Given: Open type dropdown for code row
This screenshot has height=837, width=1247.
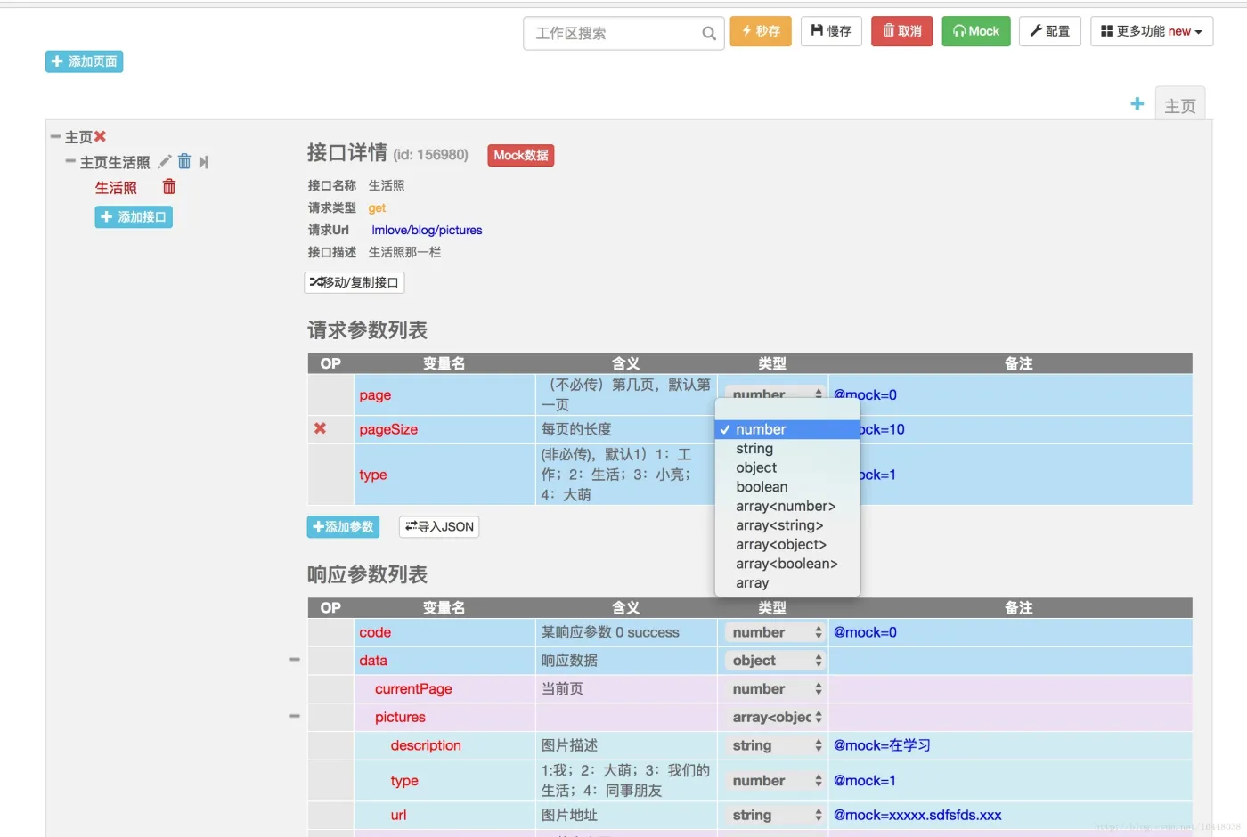Looking at the screenshot, I should click(x=775, y=632).
